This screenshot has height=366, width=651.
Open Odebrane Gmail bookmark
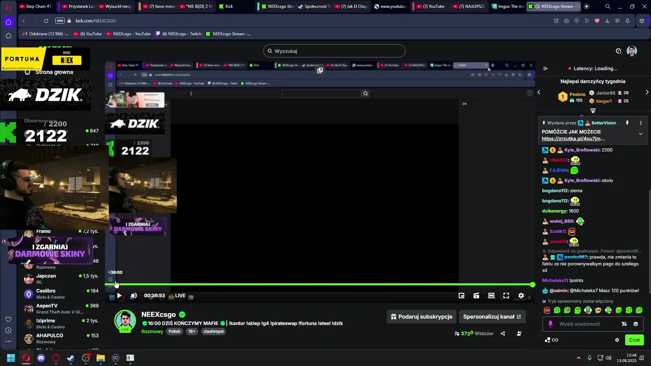pyautogui.click(x=45, y=34)
